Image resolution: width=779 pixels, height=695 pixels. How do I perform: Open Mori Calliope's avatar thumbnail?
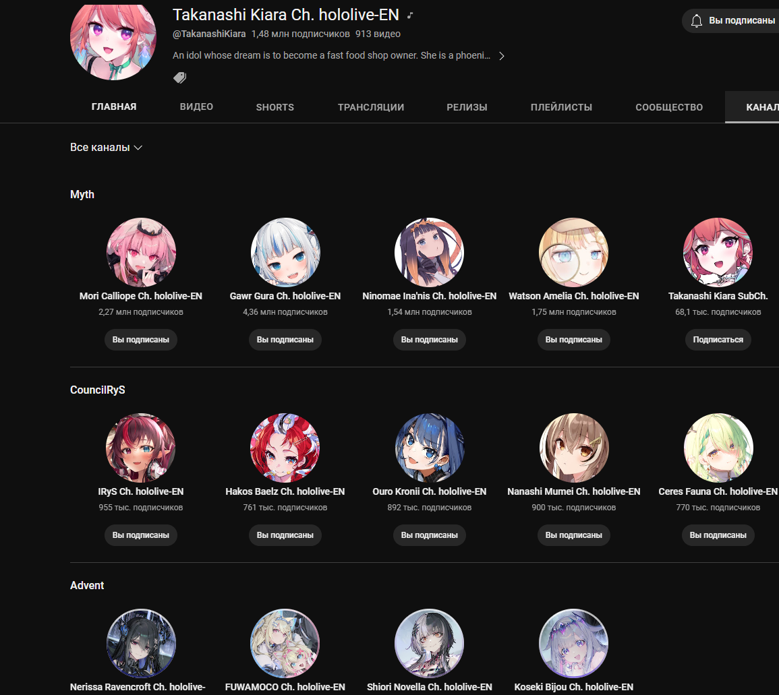pyautogui.click(x=141, y=252)
